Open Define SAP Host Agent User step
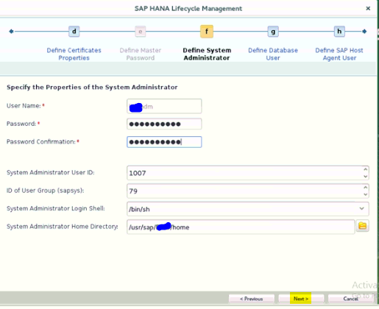 pyautogui.click(x=339, y=54)
